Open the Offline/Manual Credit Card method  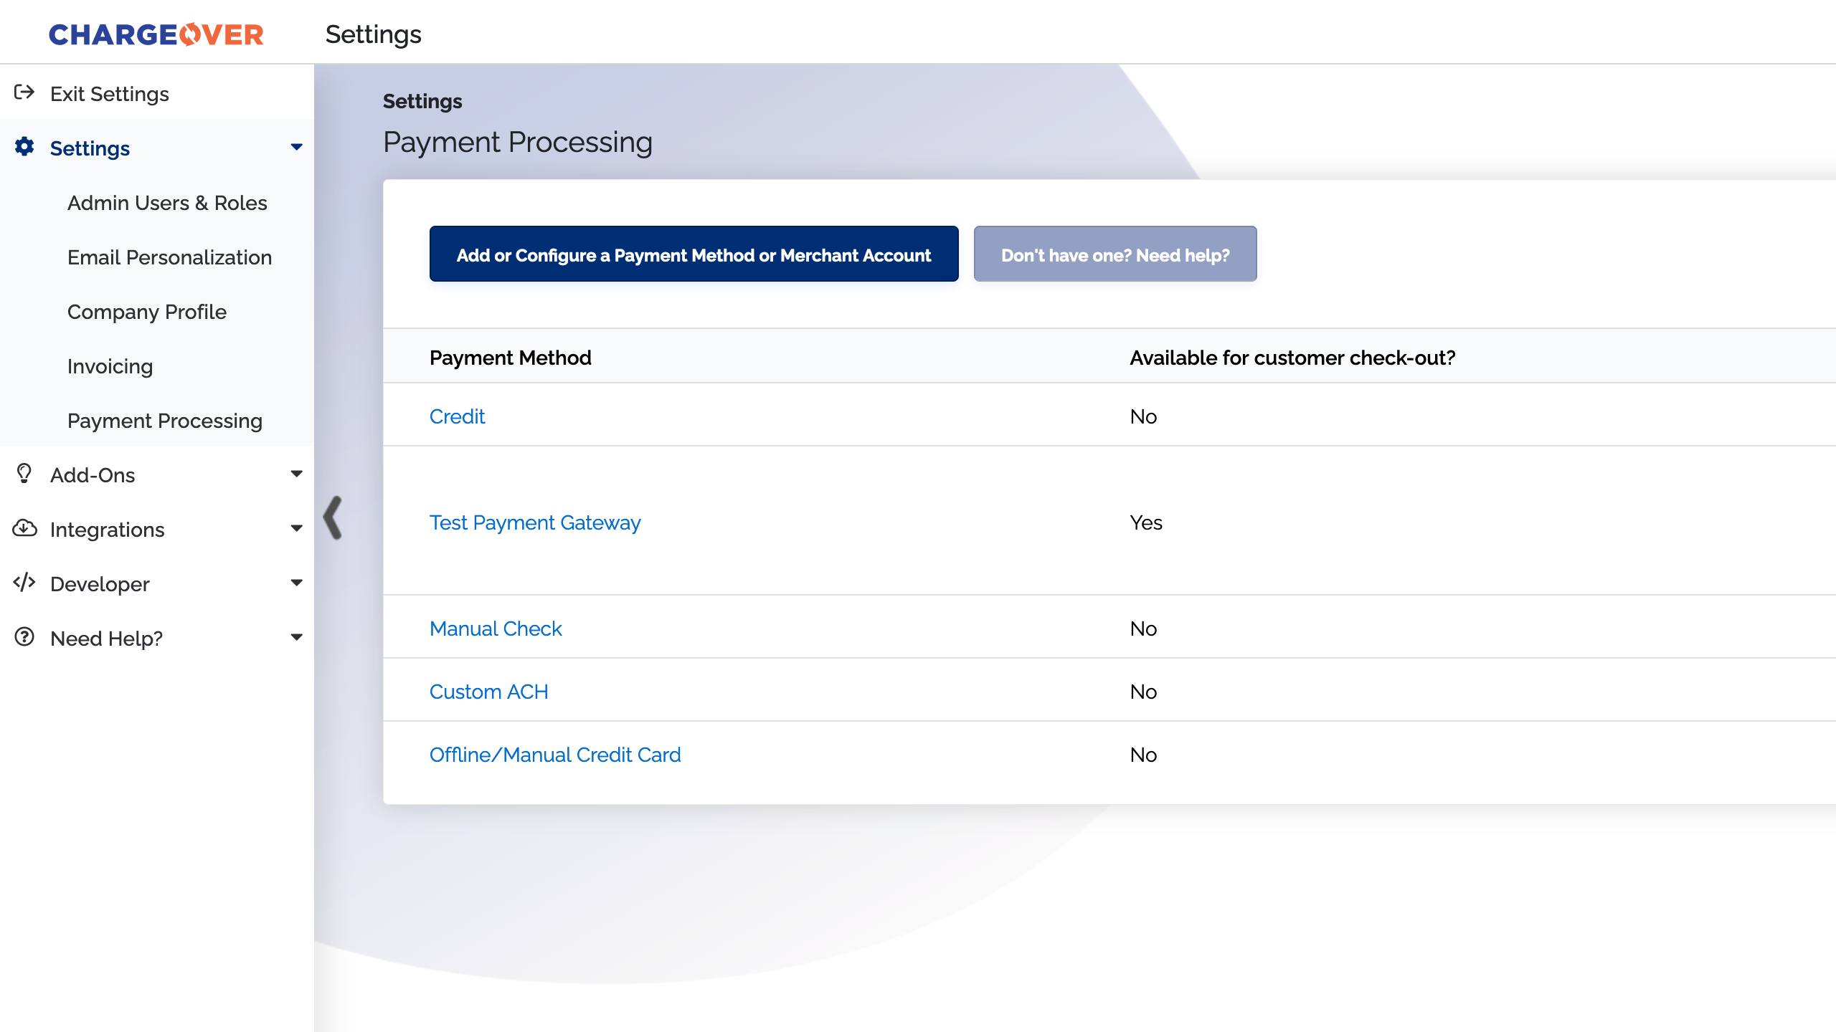point(554,754)
